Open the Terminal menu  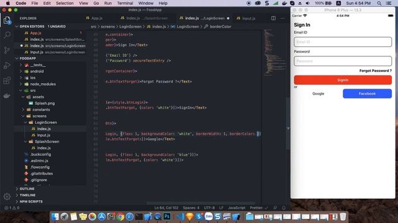click(x=125, y=3)
